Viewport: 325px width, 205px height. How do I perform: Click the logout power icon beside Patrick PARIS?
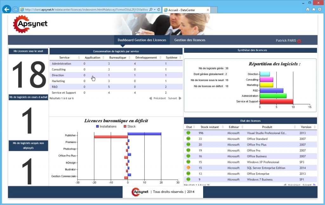(x=299, y=41)
